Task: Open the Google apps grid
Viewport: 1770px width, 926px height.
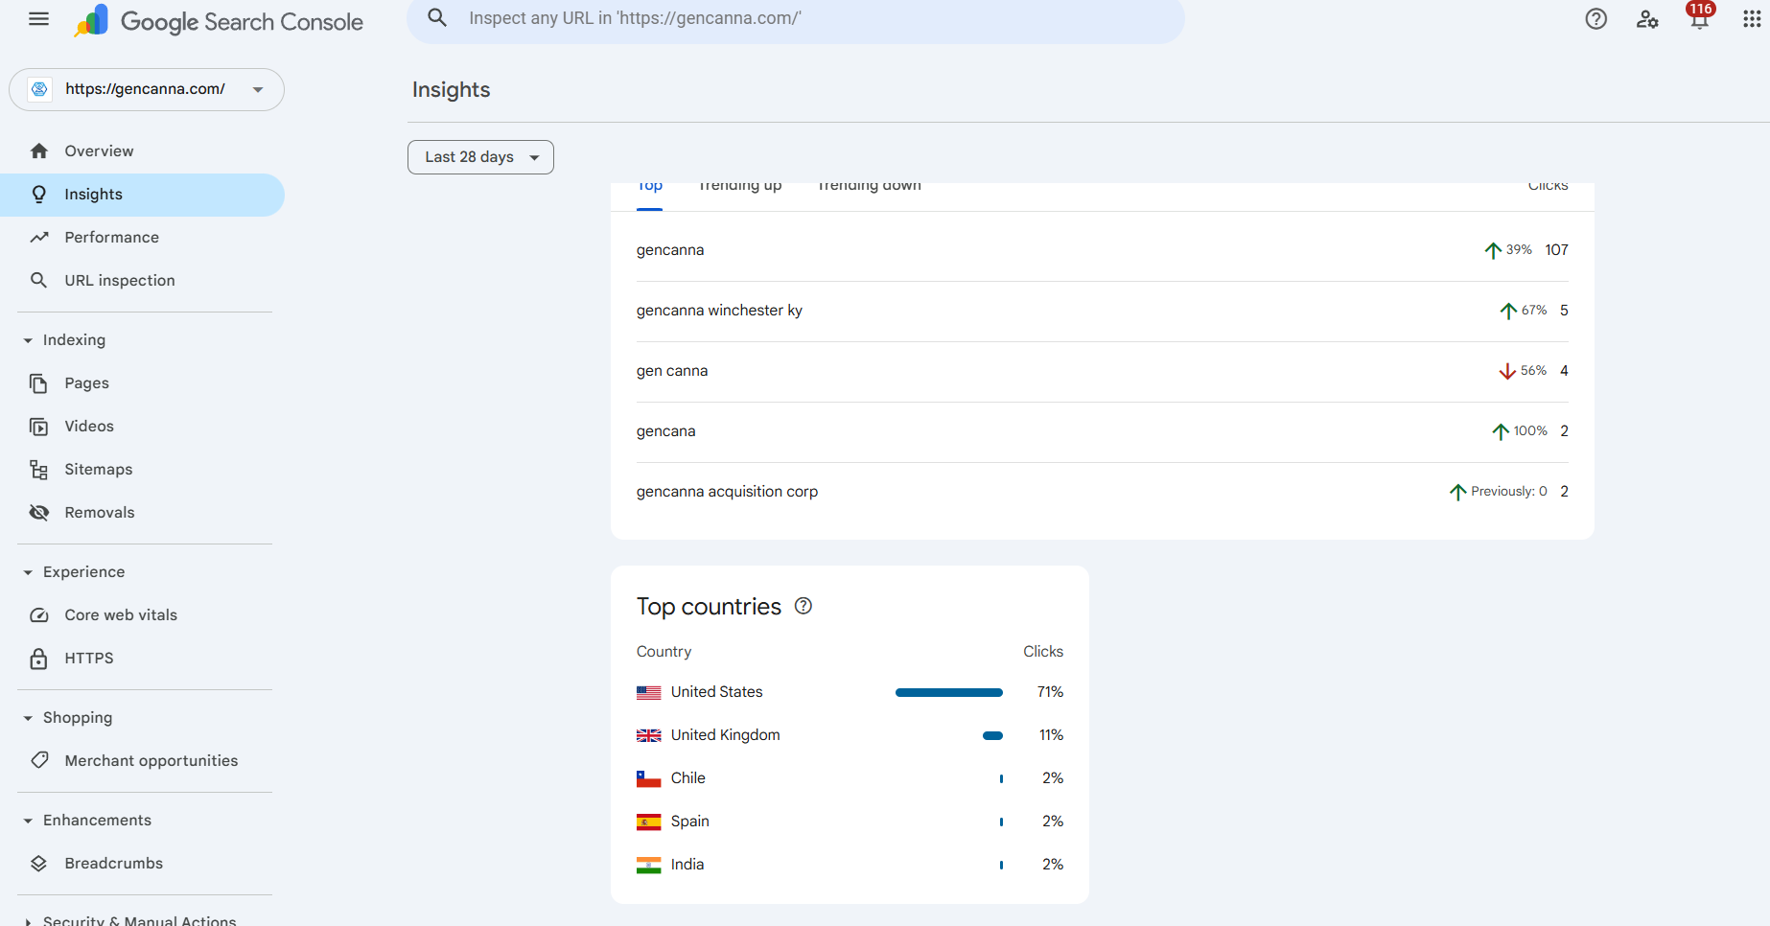Action: [x=1751, y=19]
